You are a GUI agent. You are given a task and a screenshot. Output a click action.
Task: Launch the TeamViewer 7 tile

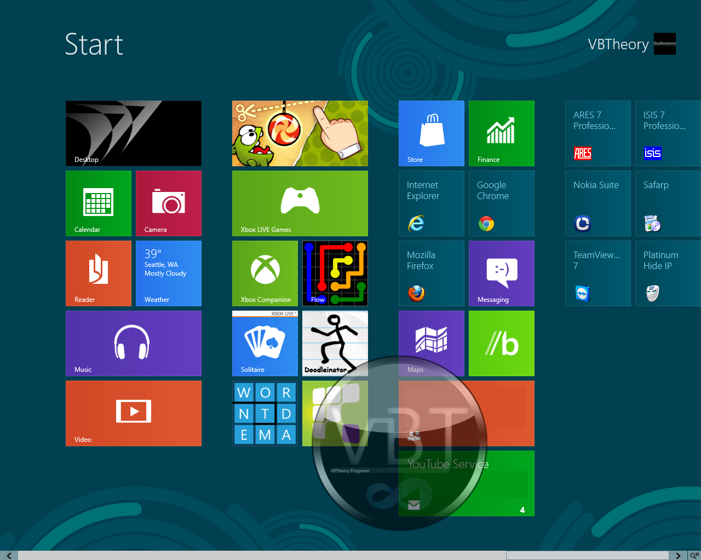pyautogui.click(x=598, y=273)
